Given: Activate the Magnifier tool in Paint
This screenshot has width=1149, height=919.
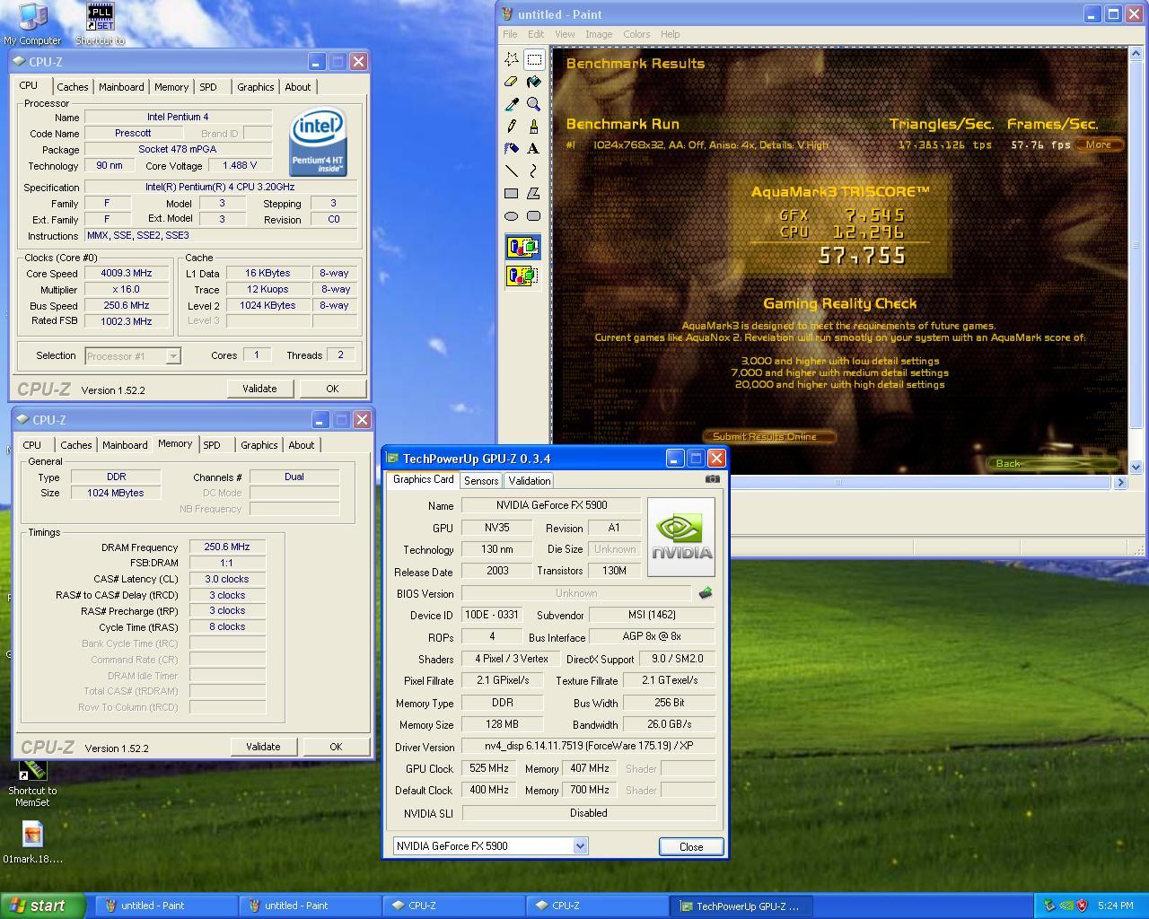Looking at the screenshot, I should point(534,104).
